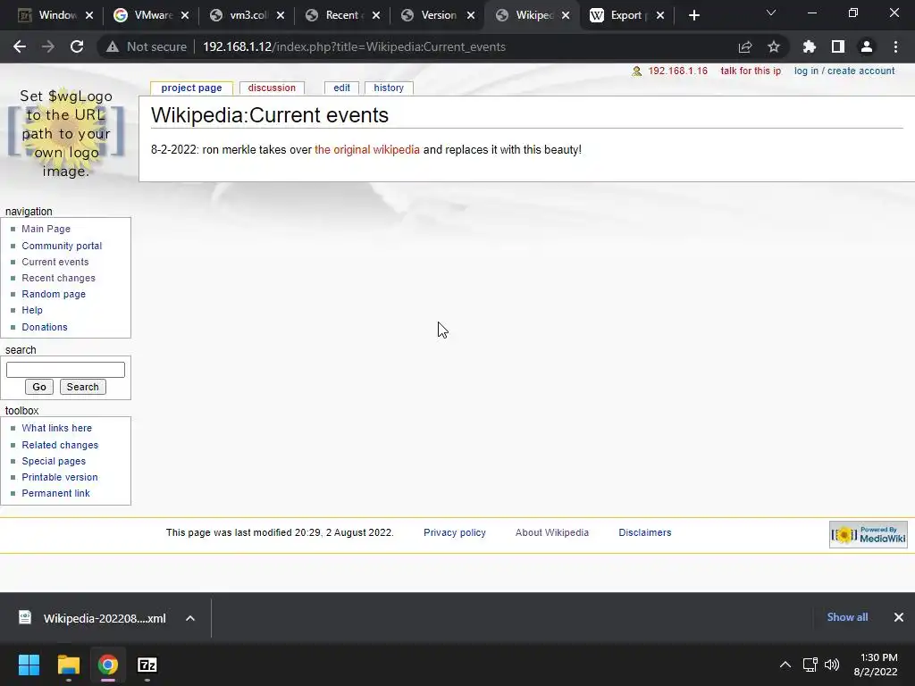Switch to the Version browser tab
The height and width of the screenshot is (686, 915).
coord(439,16)
